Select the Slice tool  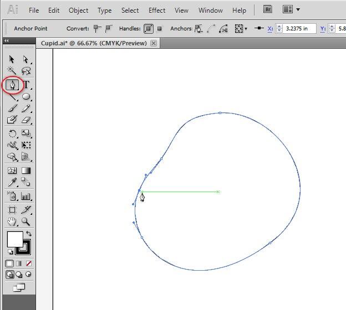[x=26, y=210]
